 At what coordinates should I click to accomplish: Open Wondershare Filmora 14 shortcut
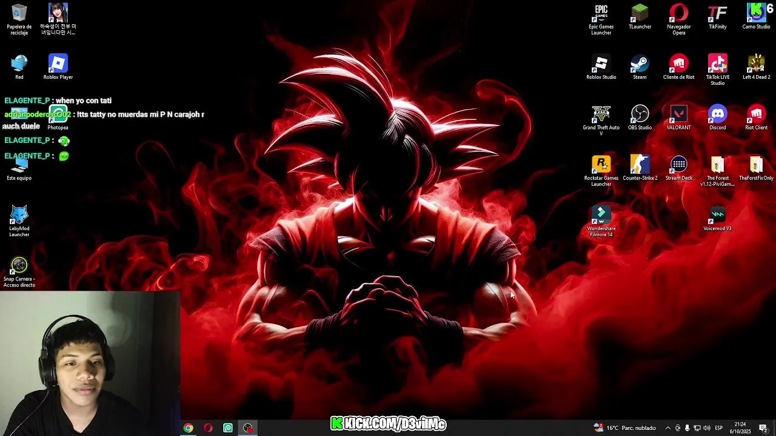tap(601, 222)
